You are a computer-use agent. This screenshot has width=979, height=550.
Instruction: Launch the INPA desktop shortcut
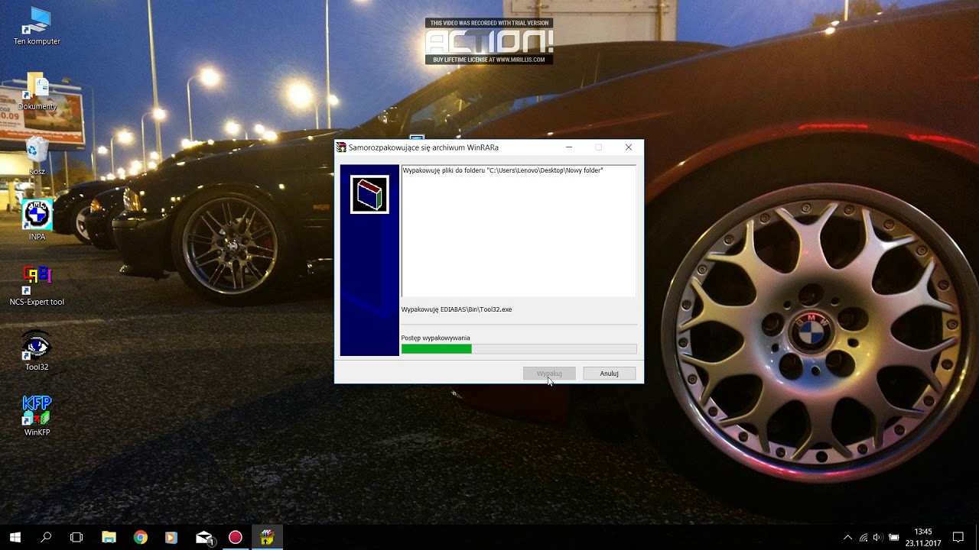point(37,222)
